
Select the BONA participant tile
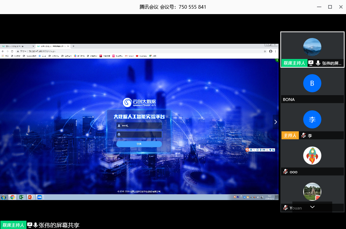point(312,86)
